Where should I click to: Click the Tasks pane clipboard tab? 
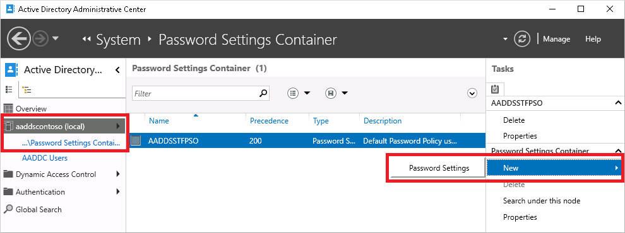coord(495,89)
